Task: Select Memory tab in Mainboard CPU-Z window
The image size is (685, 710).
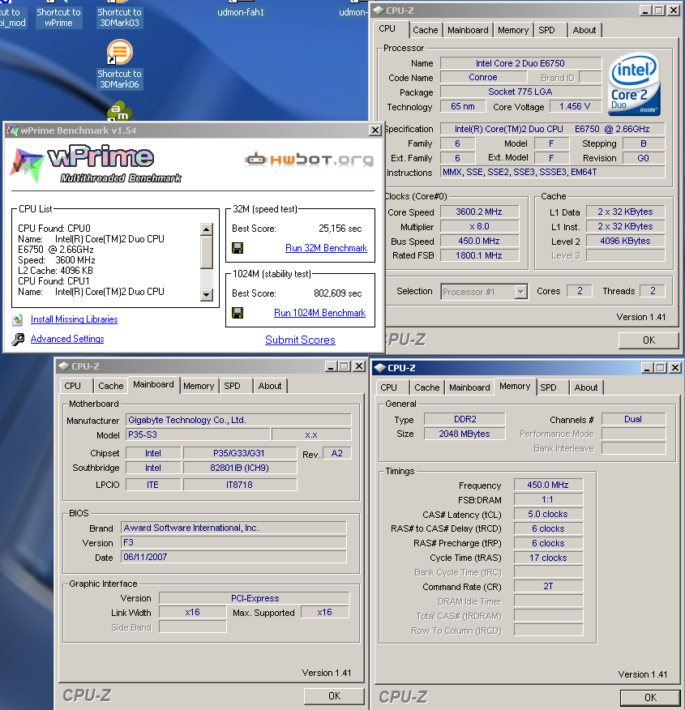Action: [x=199, y=387]
